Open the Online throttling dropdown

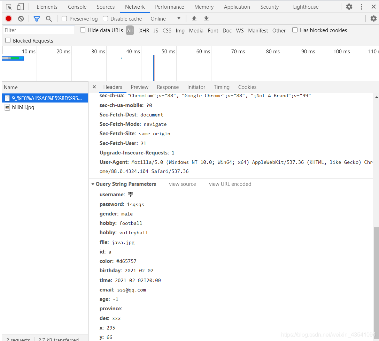point(165,18)
